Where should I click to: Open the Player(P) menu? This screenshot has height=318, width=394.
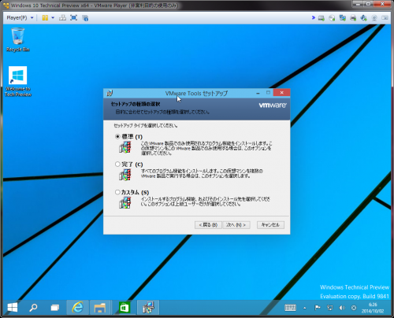20,18
